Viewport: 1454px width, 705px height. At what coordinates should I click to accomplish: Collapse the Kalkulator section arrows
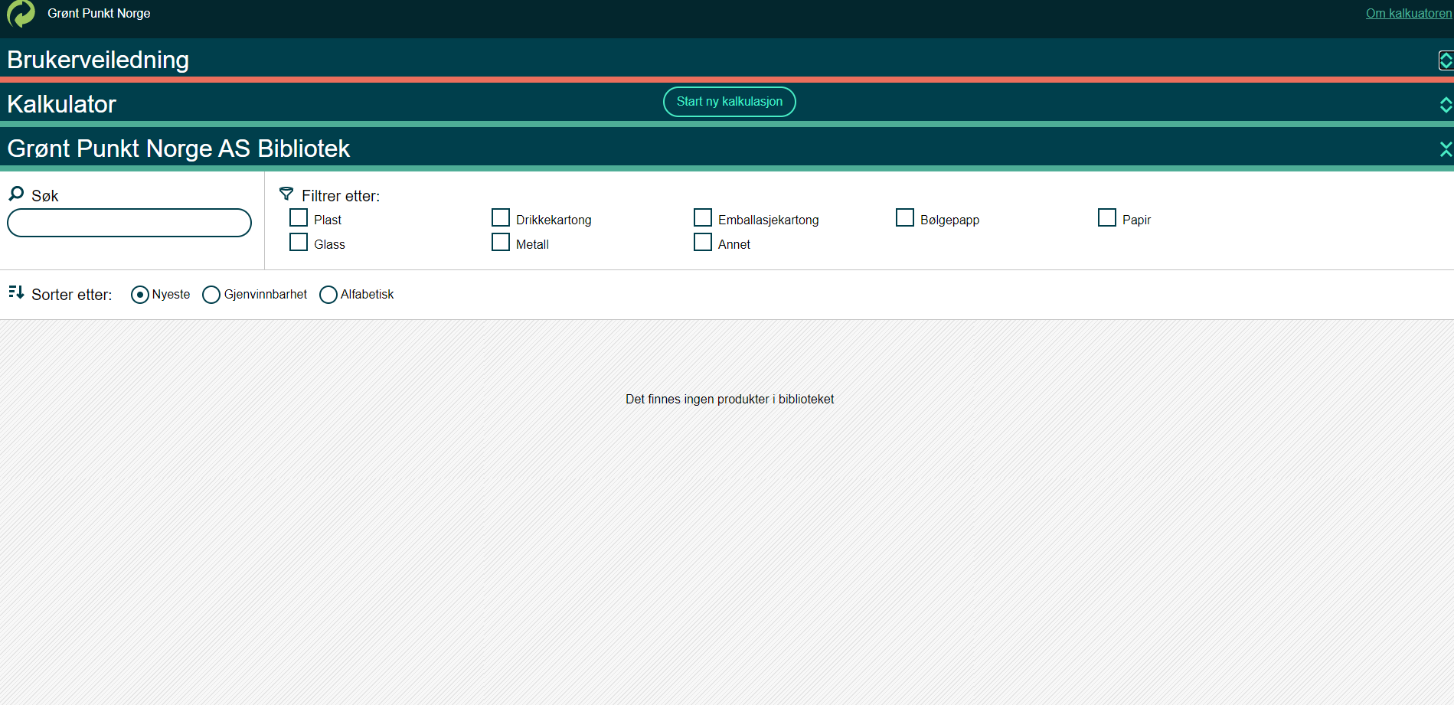tap(1445, 105)
